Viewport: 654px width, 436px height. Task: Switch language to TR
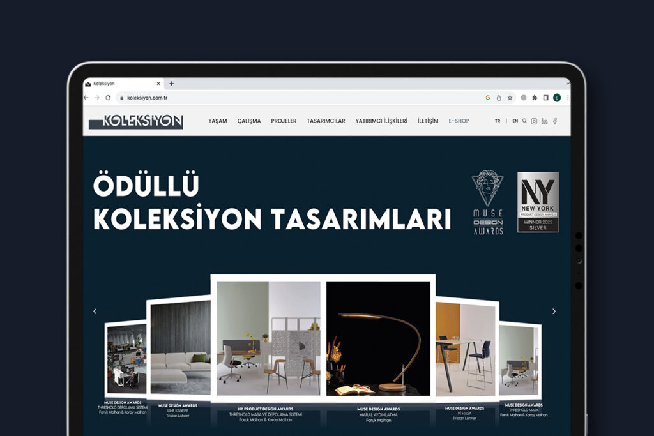498,121
